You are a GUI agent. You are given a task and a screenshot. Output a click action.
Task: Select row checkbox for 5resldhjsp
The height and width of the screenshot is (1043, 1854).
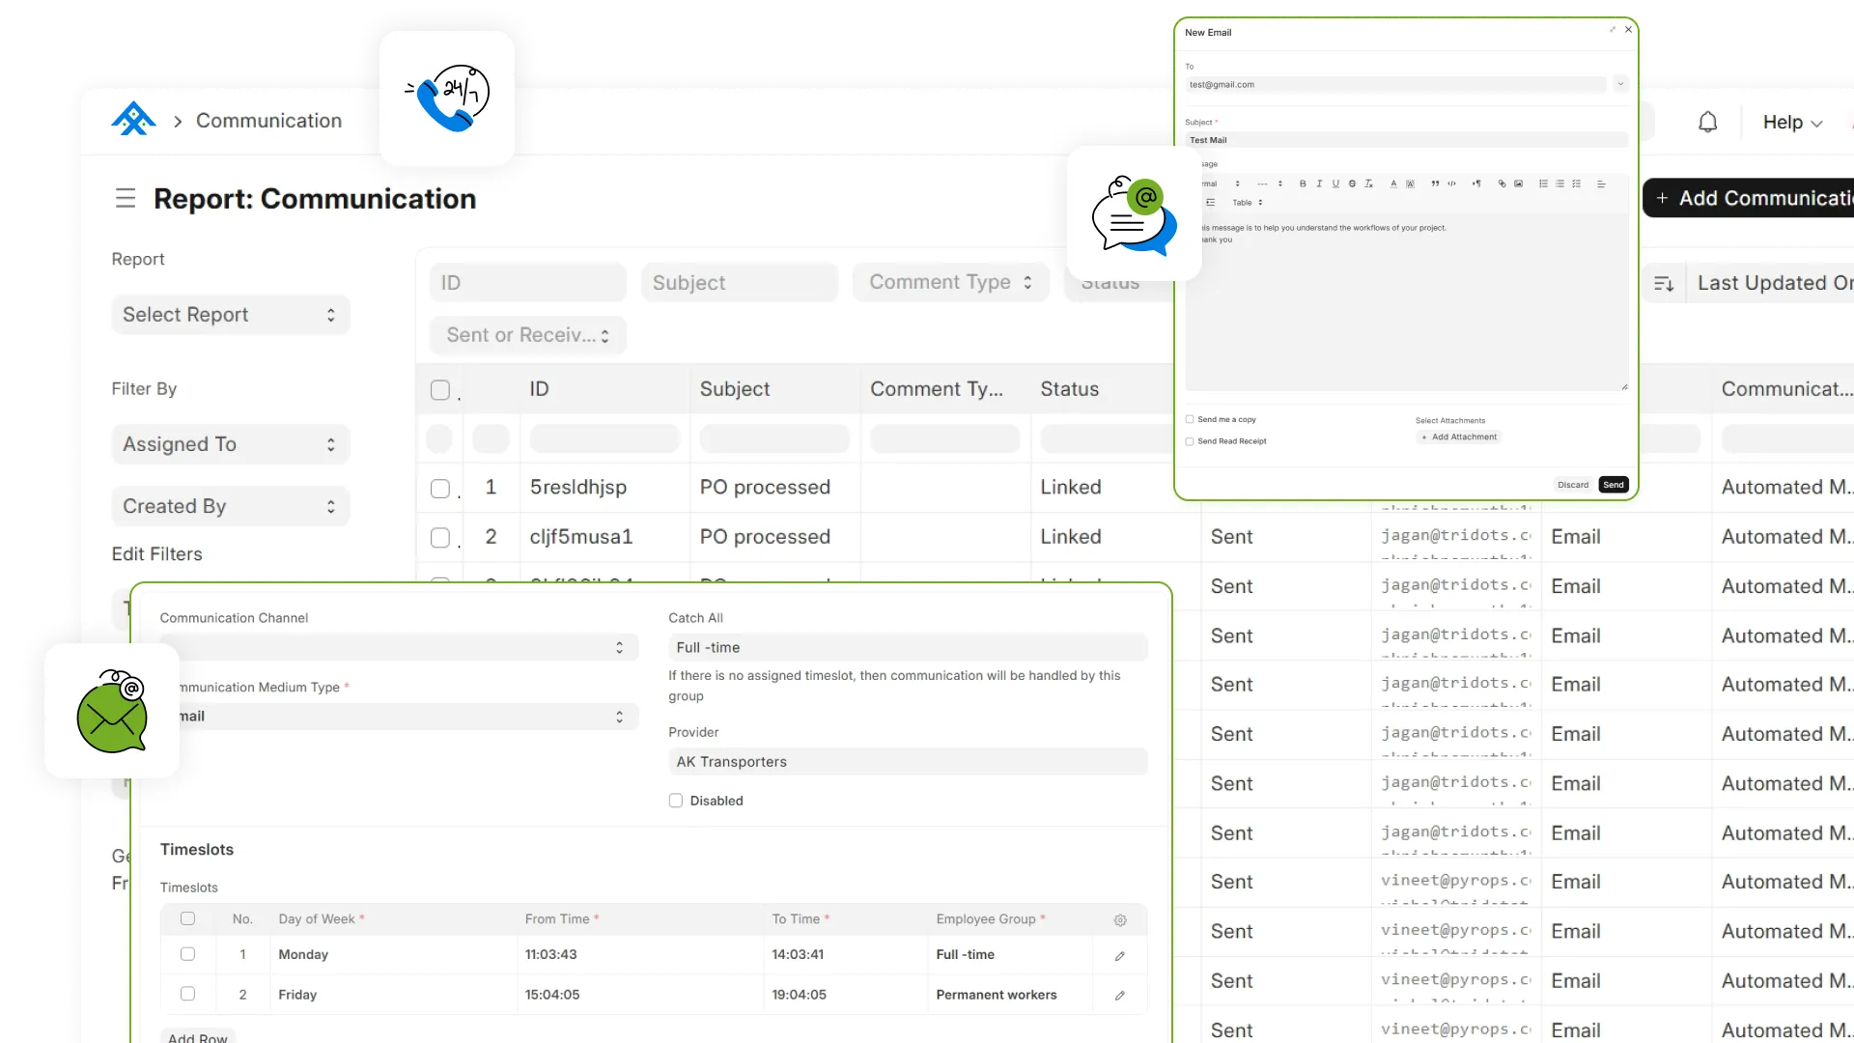click(x=440, y=489)
